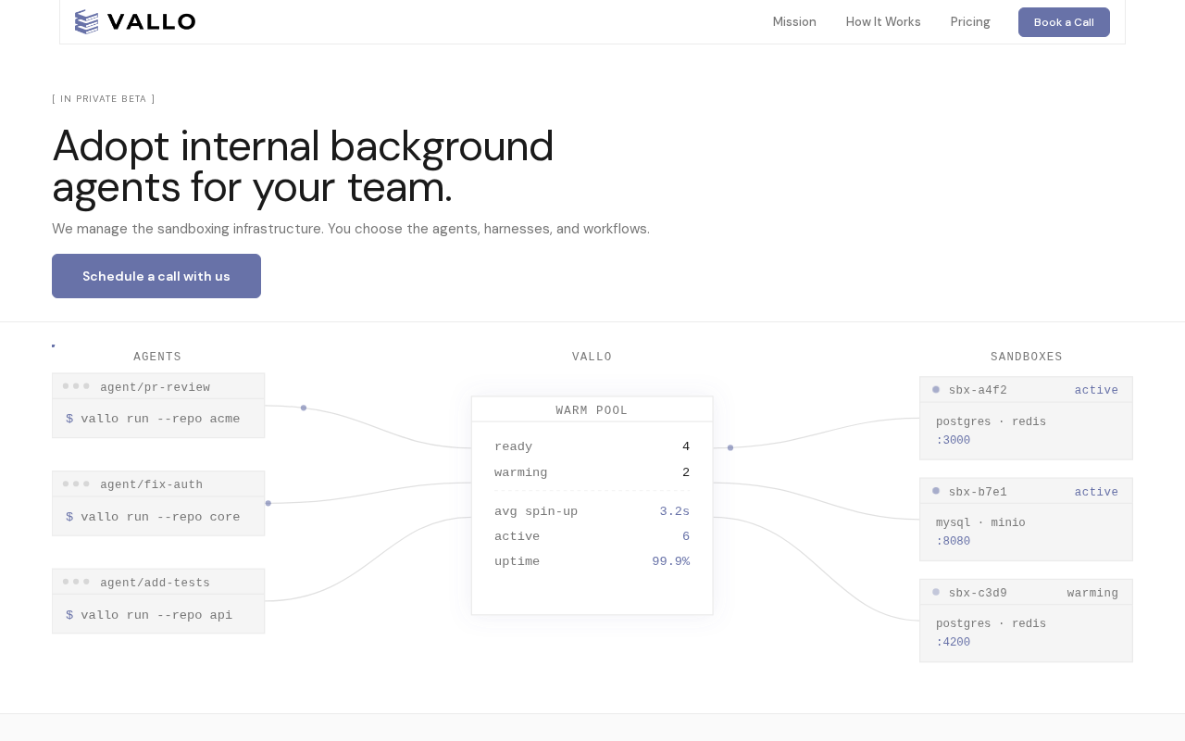Image resolution: width=1185 pixels, height=741 pixels.
Task: Click the VALLO wordmark in header
Action: pyautogui.click(x=151, y=22)
